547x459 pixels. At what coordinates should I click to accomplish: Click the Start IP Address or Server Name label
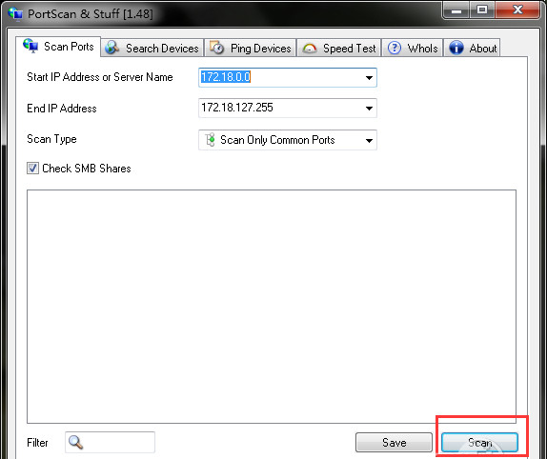(100, 77)
